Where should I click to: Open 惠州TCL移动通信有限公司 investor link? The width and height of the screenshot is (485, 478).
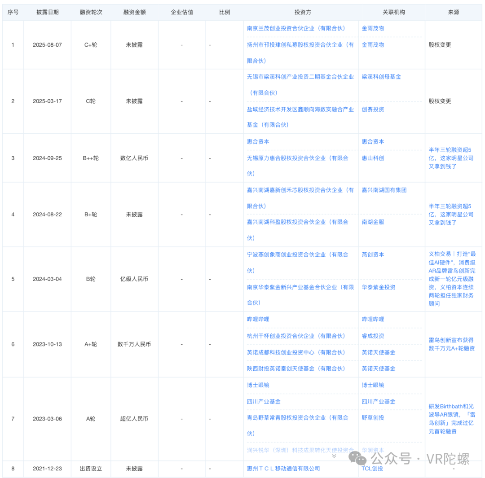coord(283,468)
